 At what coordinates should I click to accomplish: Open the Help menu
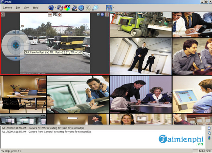click(35, 7)
